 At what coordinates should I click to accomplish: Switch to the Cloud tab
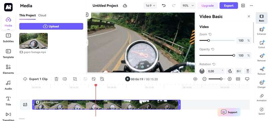click(42, 15)
